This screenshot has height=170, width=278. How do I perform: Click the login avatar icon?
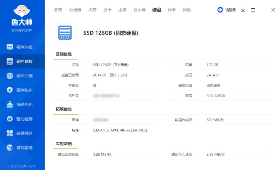(x=220, y=10)
